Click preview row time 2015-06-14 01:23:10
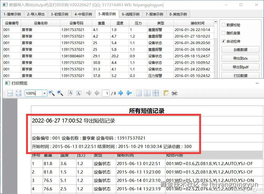The height and width of the screenshot is (194, 264). coord(139,180)
